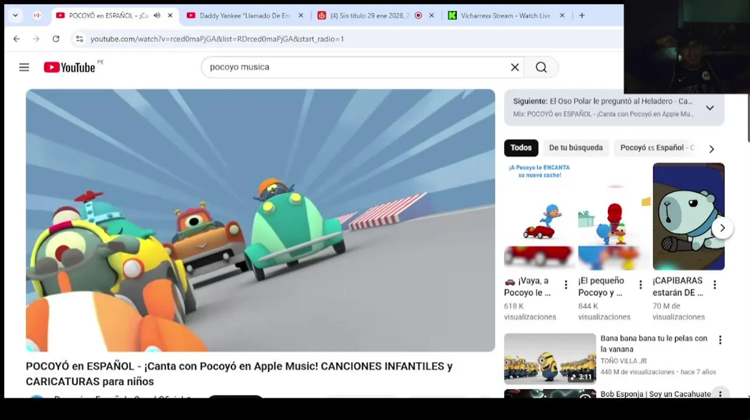Open ¡El pequeño Pocoyo short thumbnail
Screen dimensions: 750x420
(x=614, y=216)
